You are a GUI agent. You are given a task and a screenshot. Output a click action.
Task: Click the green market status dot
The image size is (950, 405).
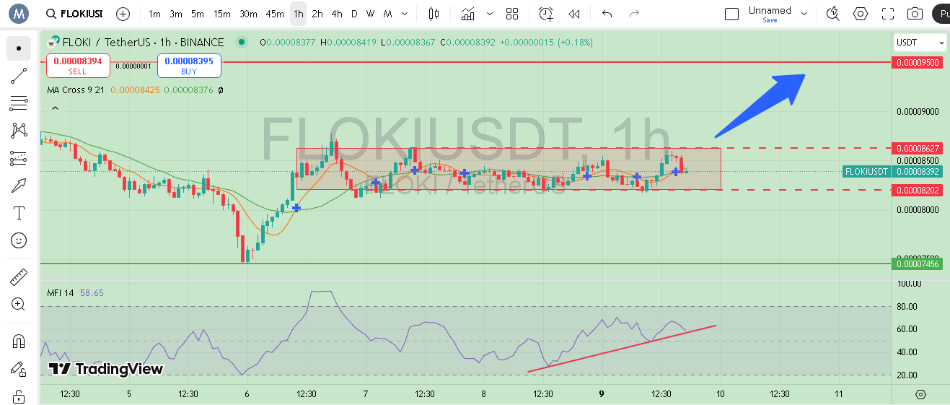click(242, 43)
